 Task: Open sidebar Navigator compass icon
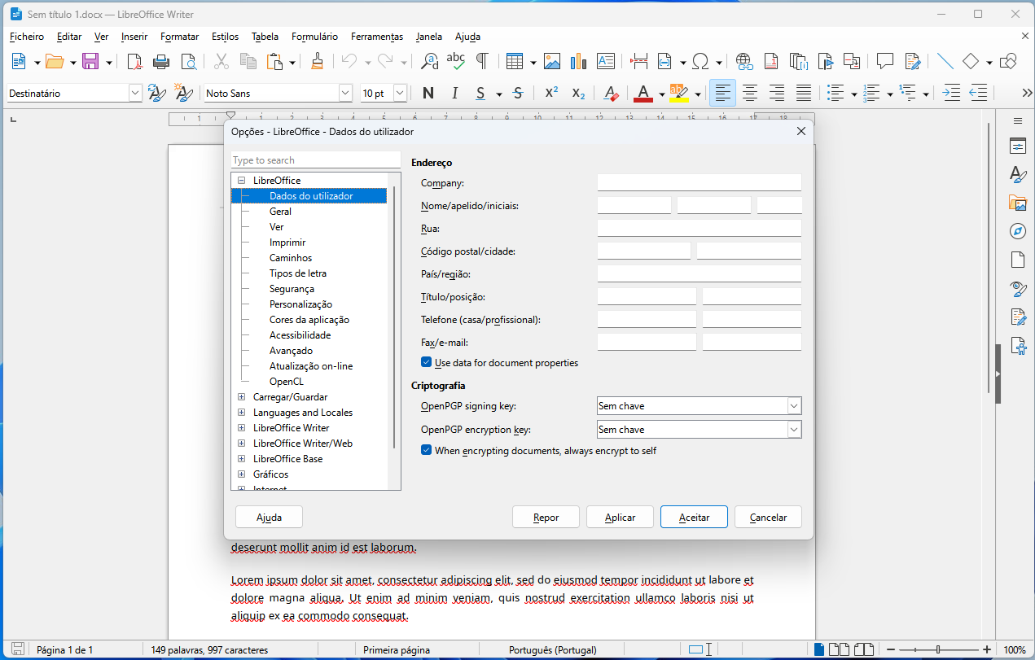pos(1018,231)
